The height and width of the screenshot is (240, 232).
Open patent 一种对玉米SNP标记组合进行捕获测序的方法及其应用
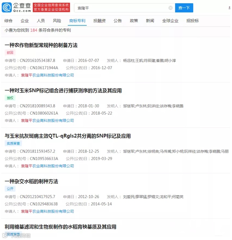(63, 91)
